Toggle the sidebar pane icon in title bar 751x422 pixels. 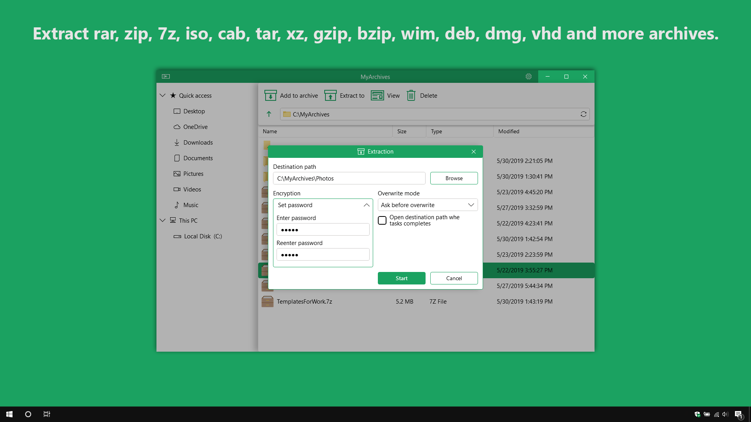click(x=166, y=77)
